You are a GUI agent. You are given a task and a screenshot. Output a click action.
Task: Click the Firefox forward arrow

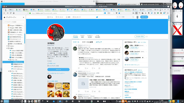[7, 13]
